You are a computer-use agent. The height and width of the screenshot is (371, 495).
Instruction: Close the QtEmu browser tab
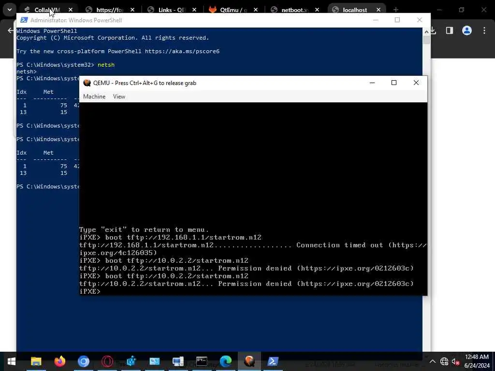(x=256, y=10)
